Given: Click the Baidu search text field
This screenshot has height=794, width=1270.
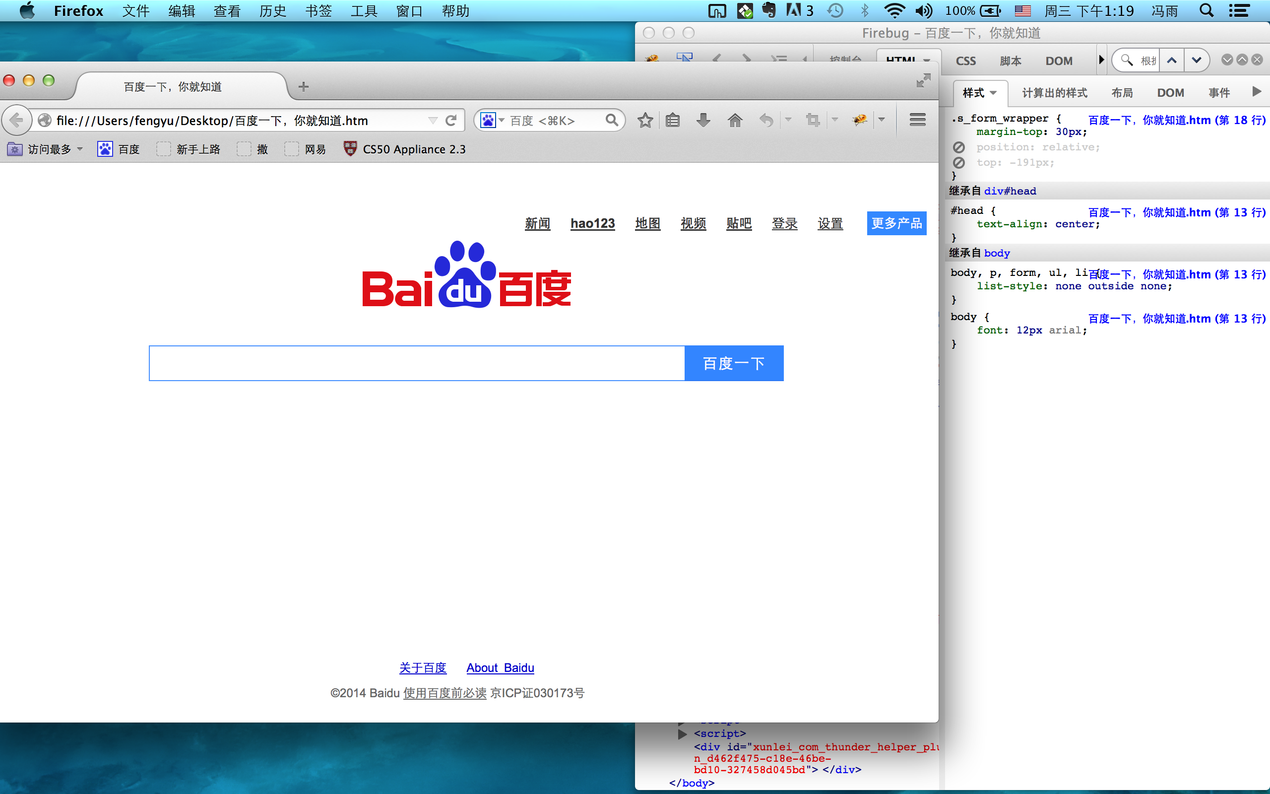Looking at the screenshot, I should click(x=417, y=363).
